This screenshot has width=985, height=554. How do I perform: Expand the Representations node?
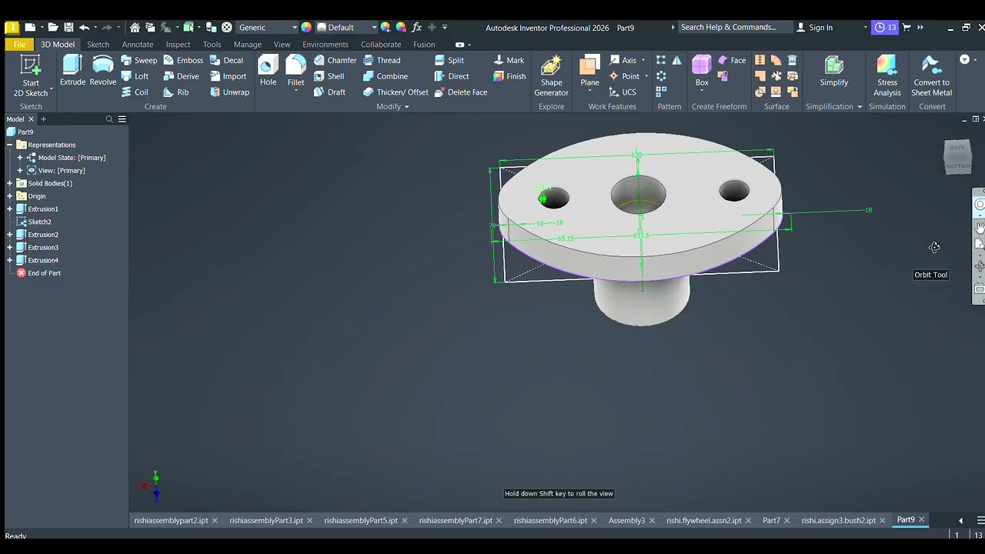[x=9, y=145]
